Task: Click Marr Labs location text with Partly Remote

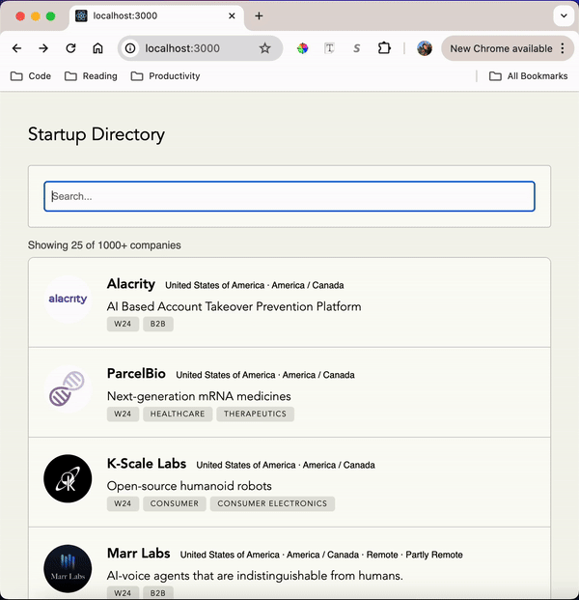Action: point(321,555)
